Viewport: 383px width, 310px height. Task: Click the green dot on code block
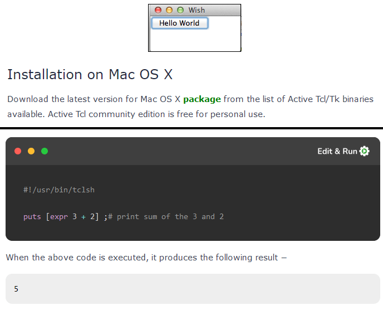pos(45,151)
